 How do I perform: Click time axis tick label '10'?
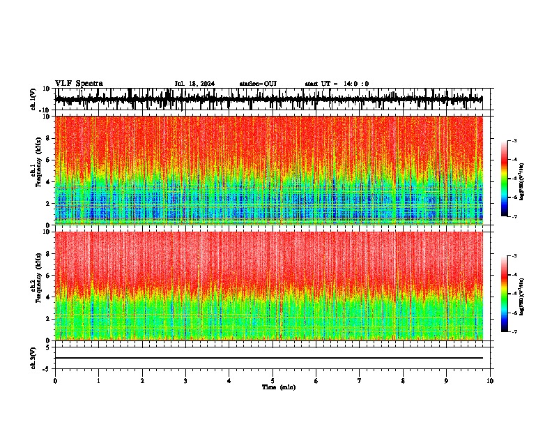click(x=490, y=381)
